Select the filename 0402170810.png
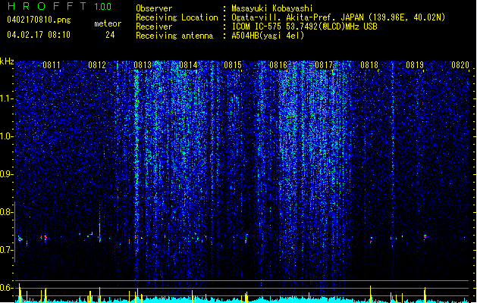The width and height of the screenshot is (477, 303). (39, 20)
